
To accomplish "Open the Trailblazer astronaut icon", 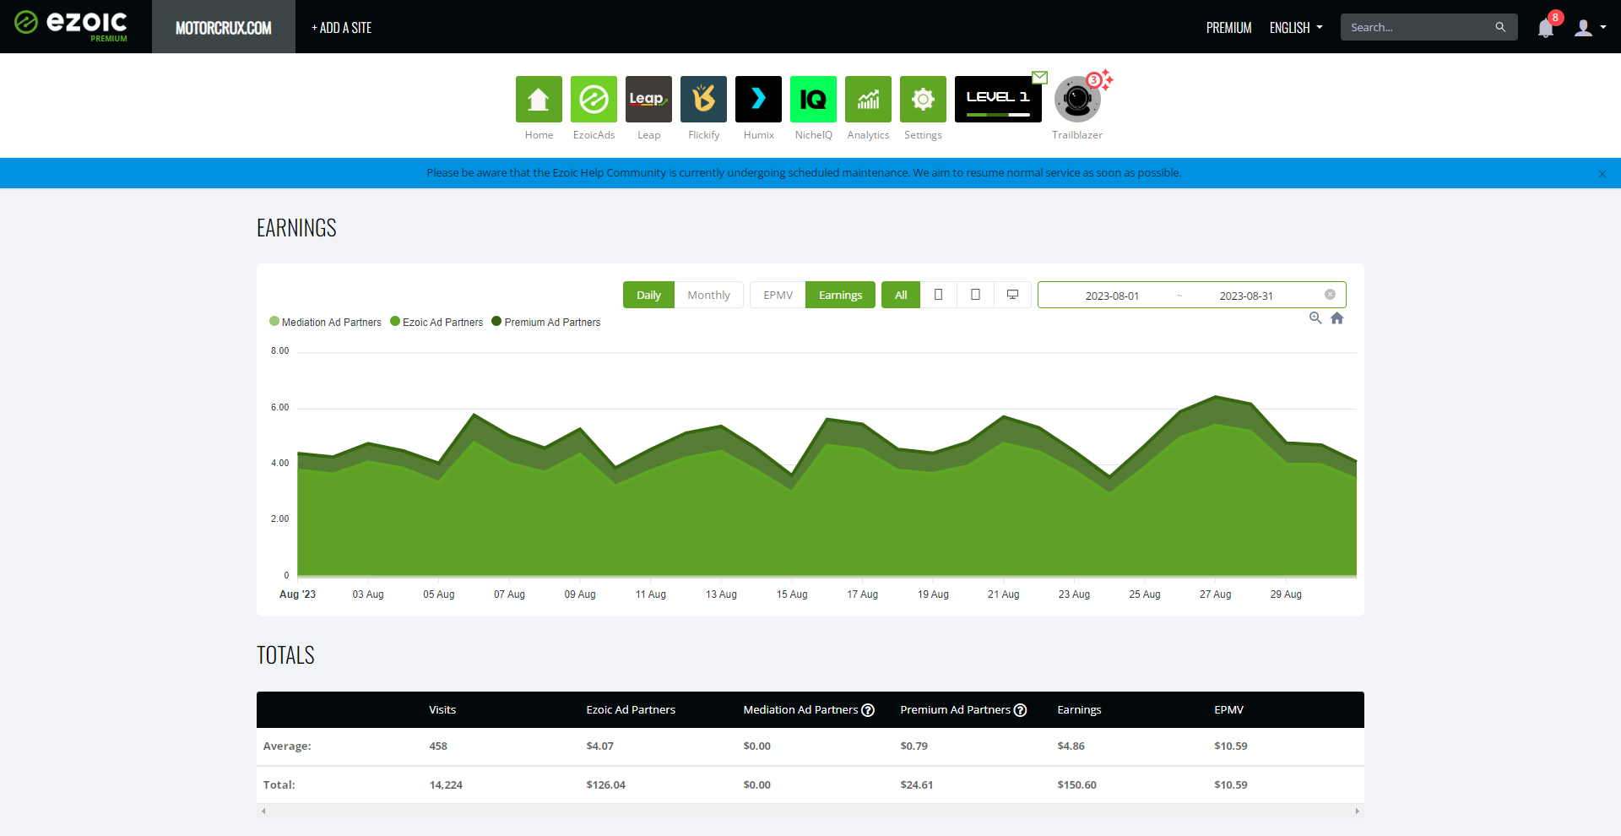I will click(1077, 100).
